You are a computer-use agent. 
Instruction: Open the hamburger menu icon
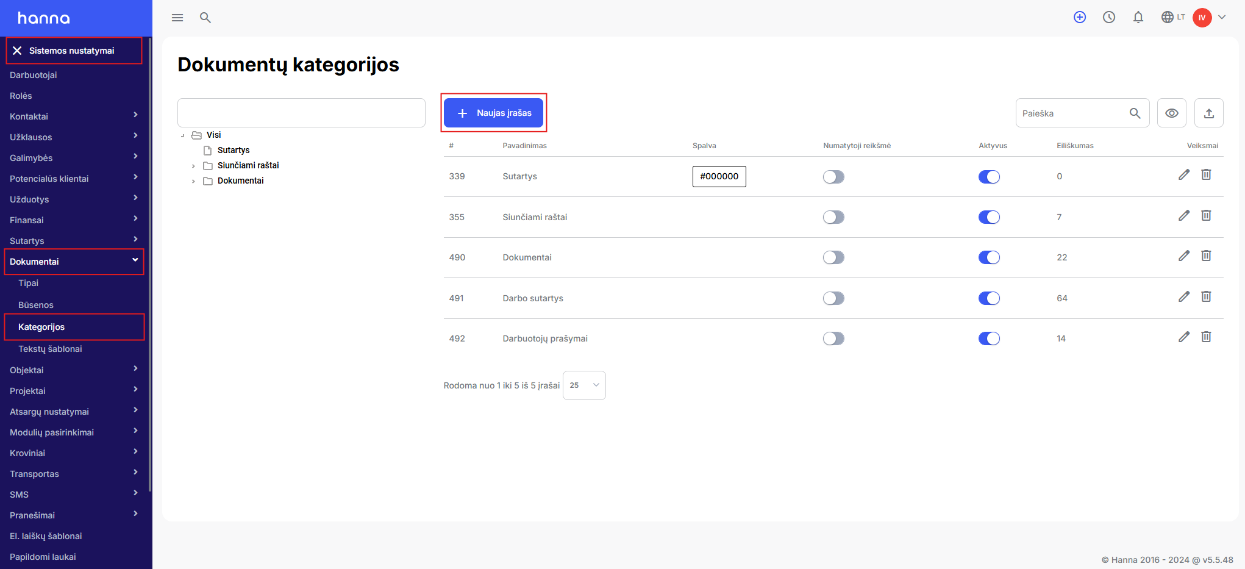[x=177, y=18]
